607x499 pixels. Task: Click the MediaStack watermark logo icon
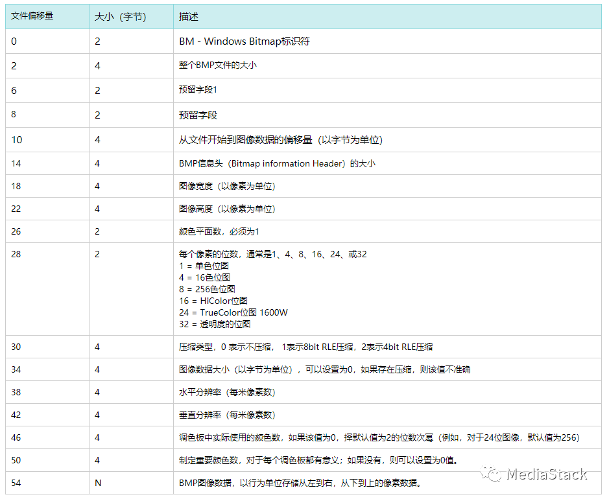pos(492,474)
